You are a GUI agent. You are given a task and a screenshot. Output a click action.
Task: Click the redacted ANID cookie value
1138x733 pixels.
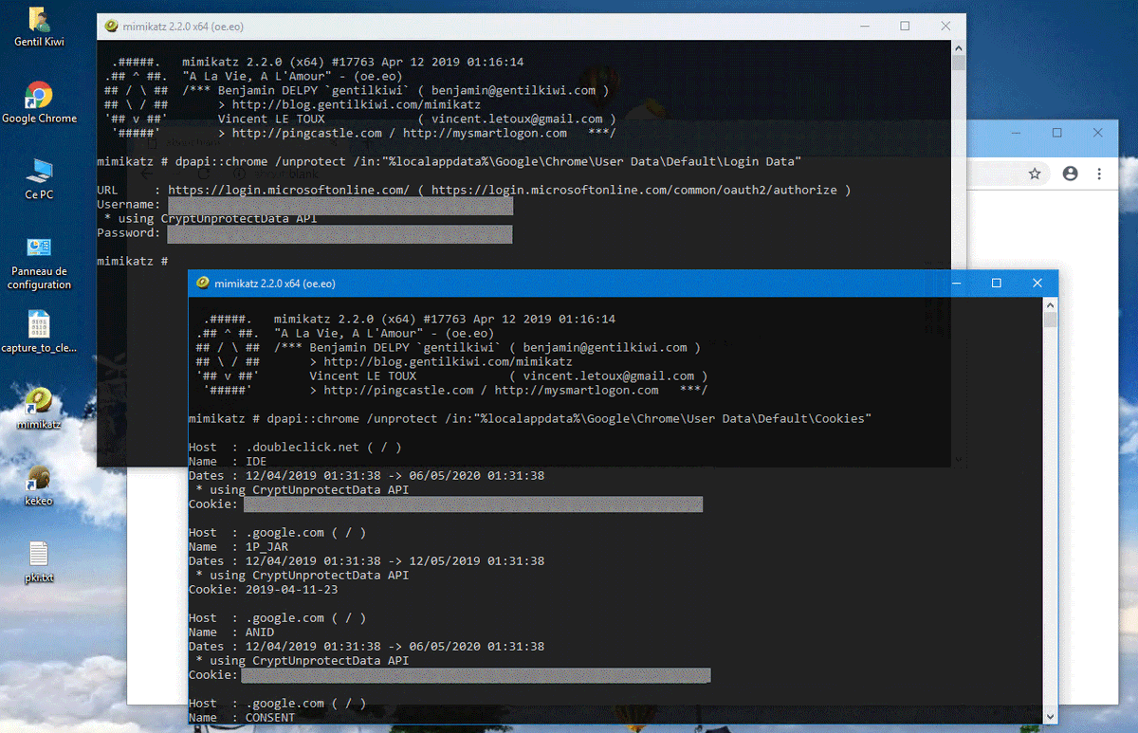475,675
